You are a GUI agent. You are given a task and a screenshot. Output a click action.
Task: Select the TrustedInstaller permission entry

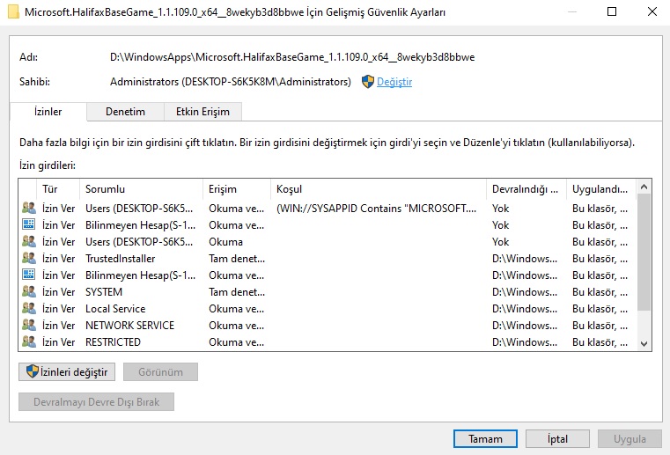click(x=328, y=258)
